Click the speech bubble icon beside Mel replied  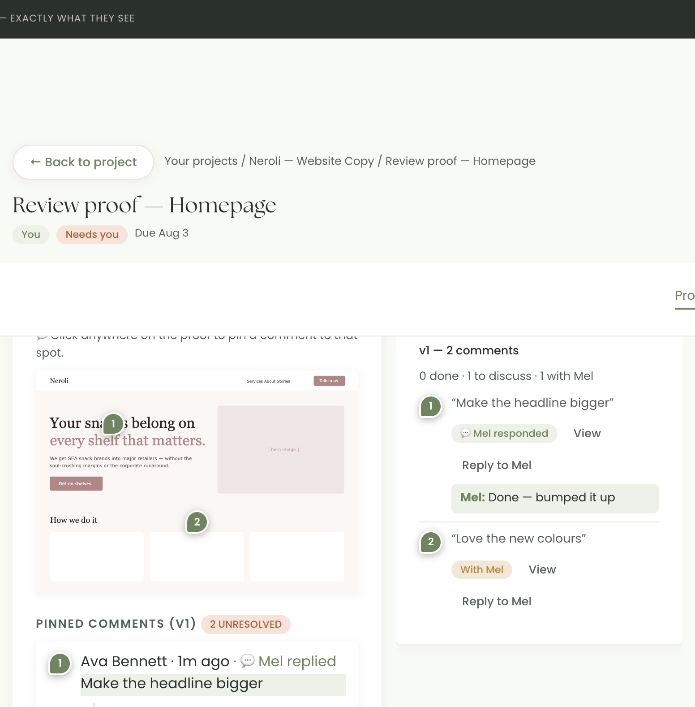click(248, 661)
